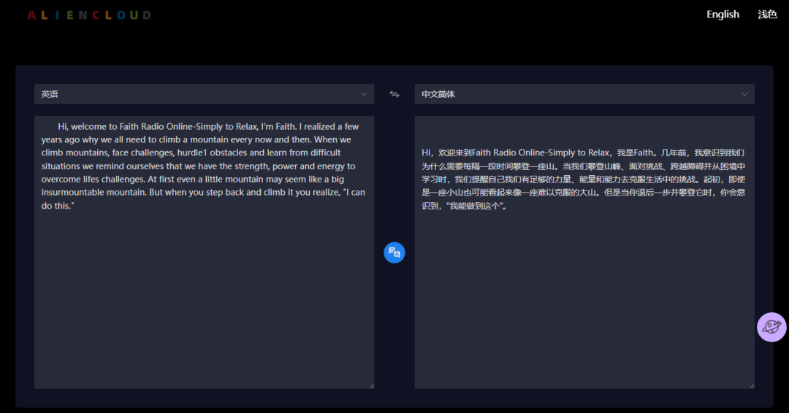Click the phrase "我能做到这个" in output
Screen dimensions: 789x413
pos(475,206)
